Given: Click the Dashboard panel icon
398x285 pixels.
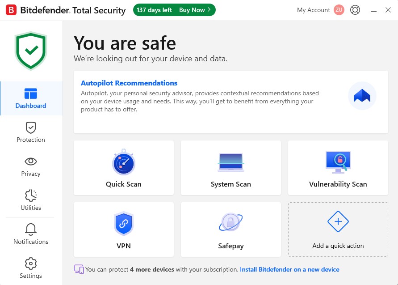Looking at the screenshot, I should point(31,94).
